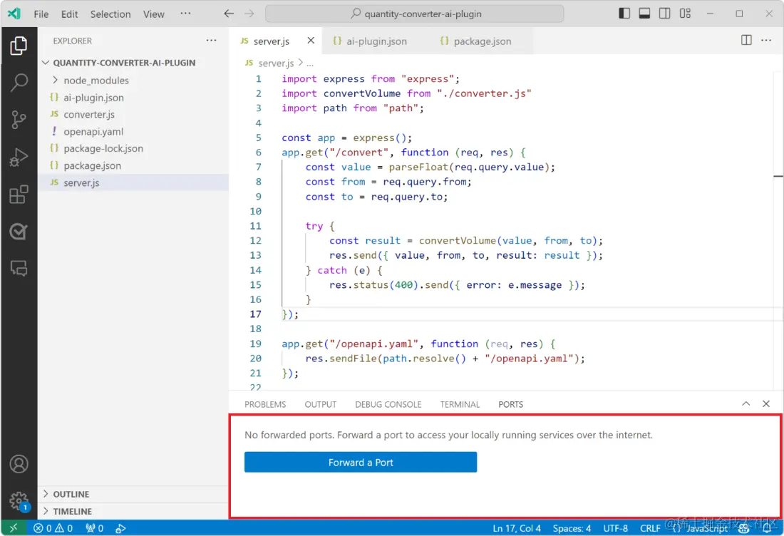This screenshot has width=784, height=536.
Task: Go forward with the right arrow
Action: click(x=249, y=14)
